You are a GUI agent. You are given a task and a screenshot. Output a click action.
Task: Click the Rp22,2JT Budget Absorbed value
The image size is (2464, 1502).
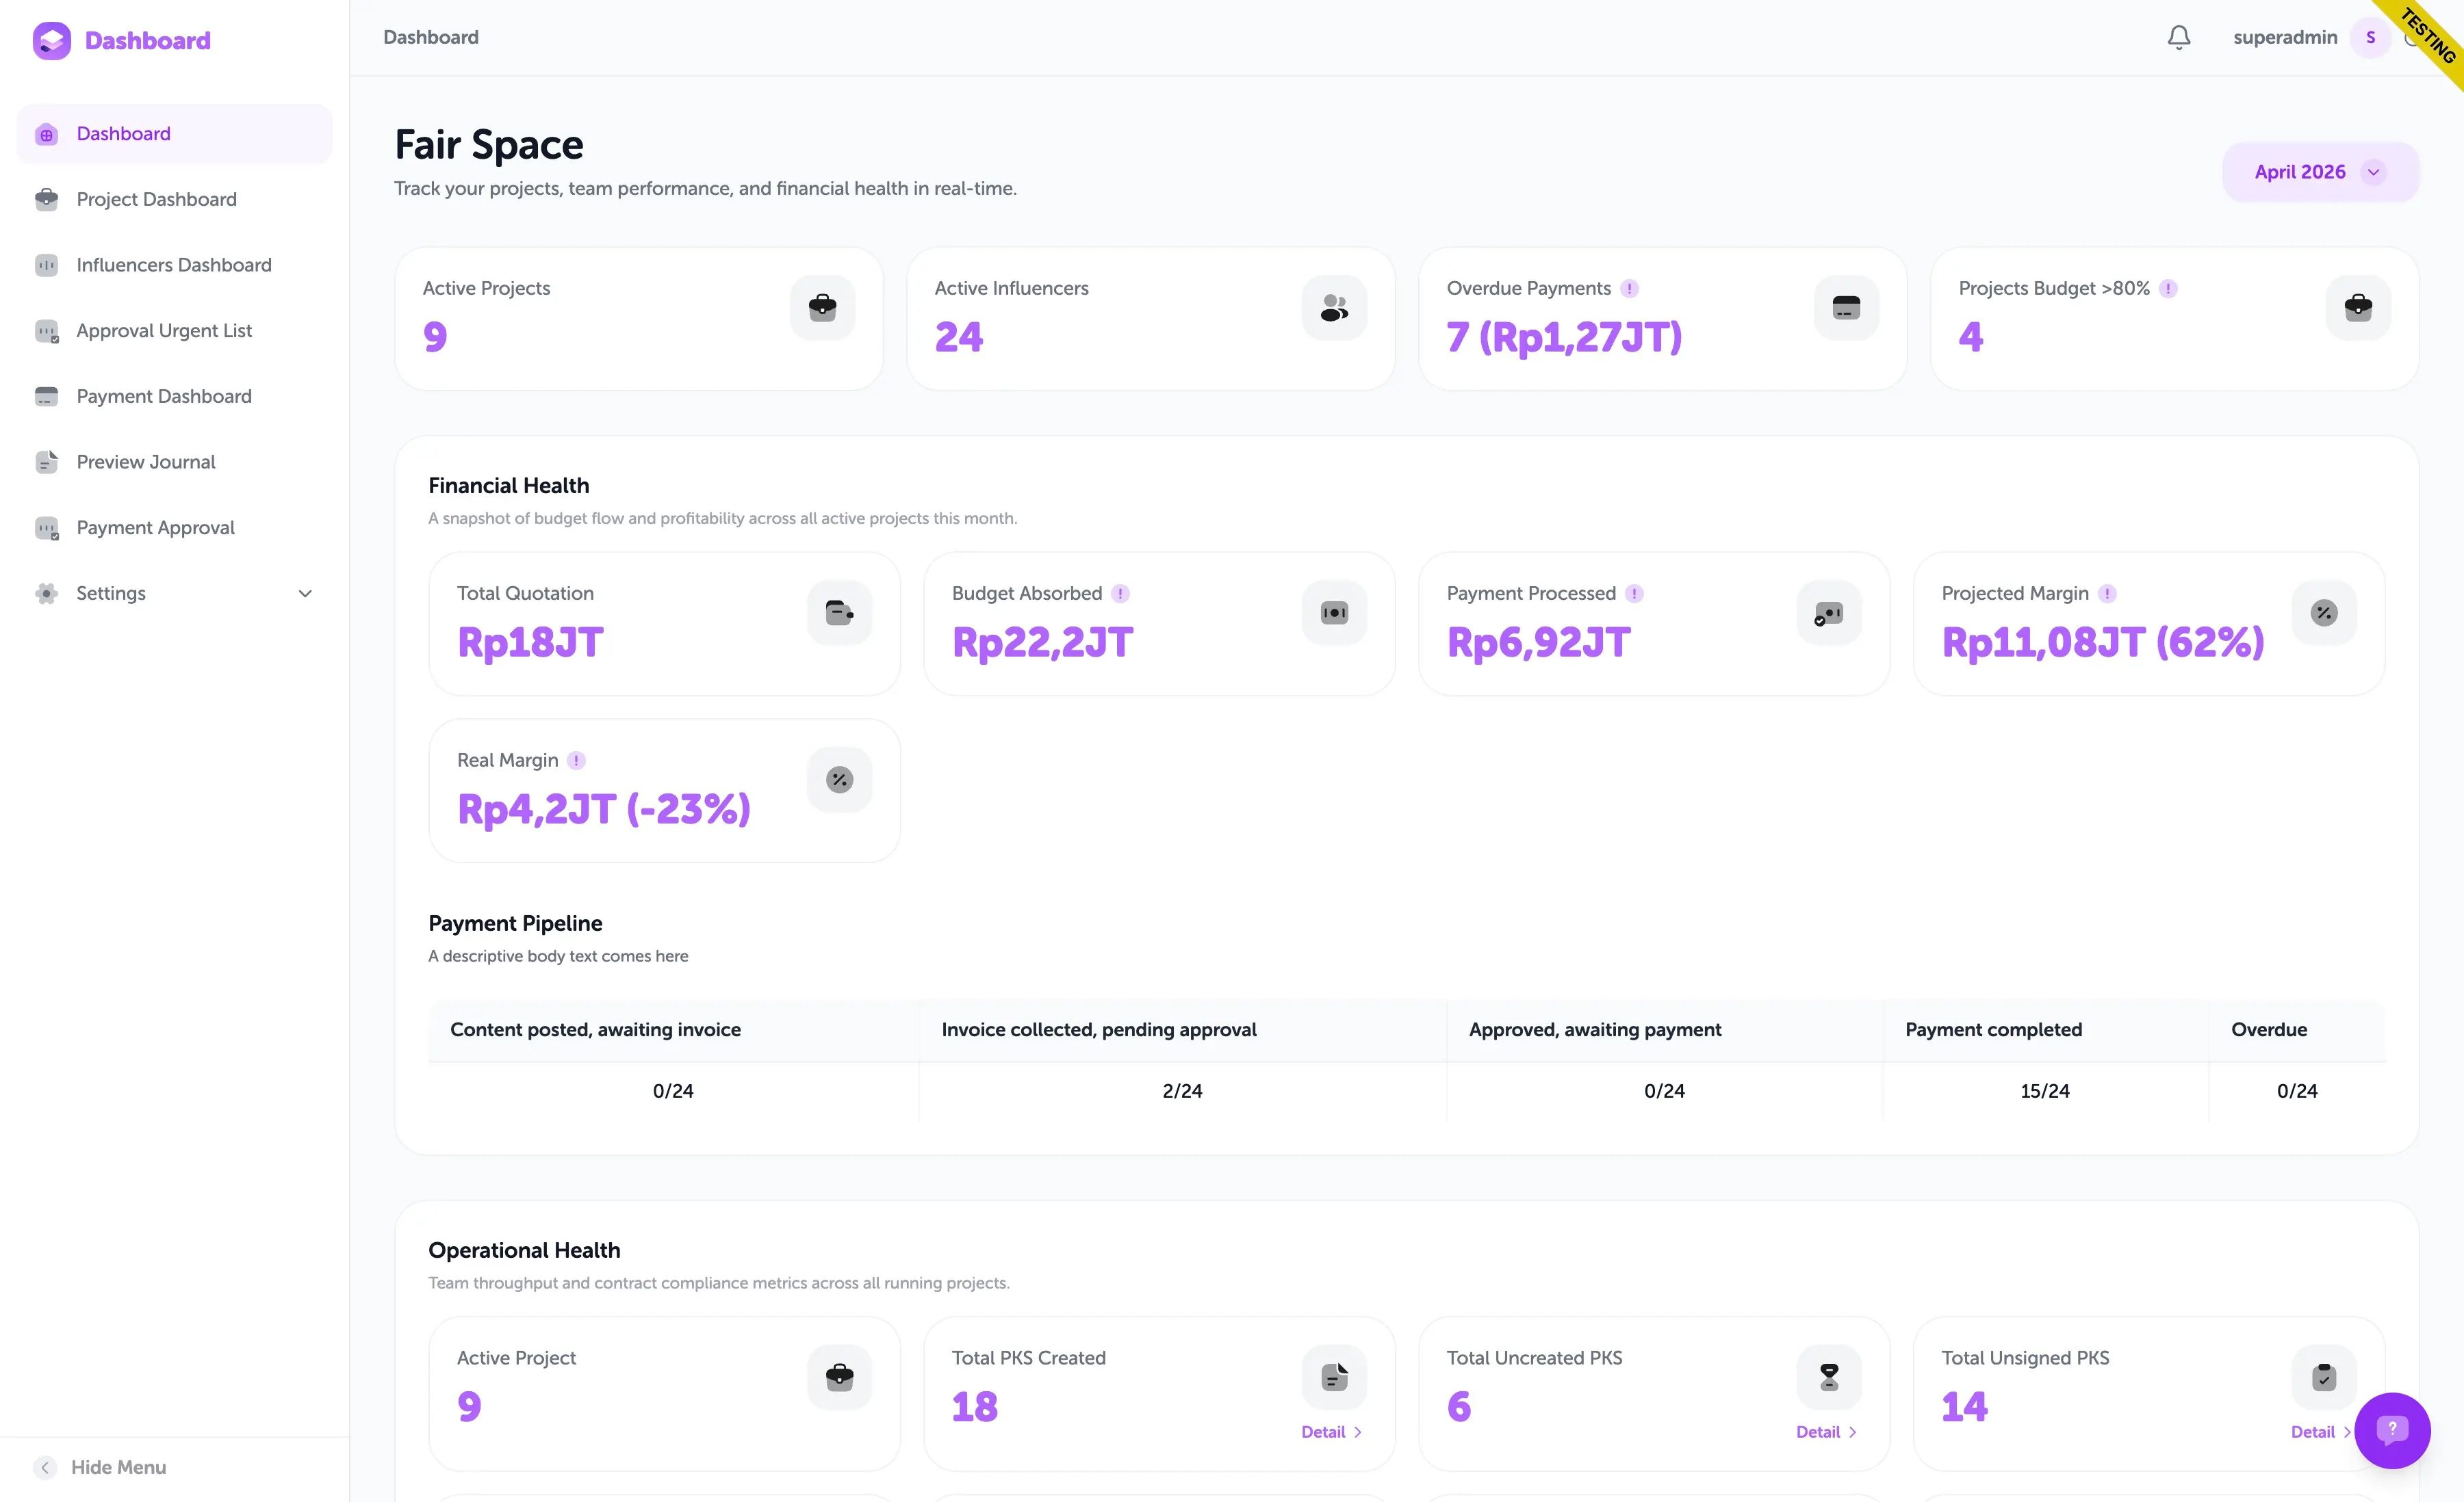click(x=1042, y=642)
